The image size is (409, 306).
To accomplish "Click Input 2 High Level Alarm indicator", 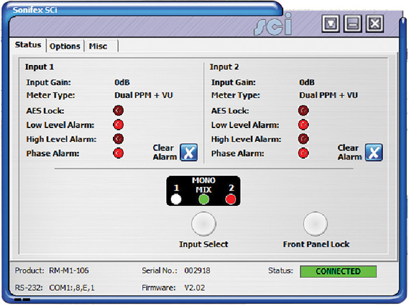I will pos(304,139).
